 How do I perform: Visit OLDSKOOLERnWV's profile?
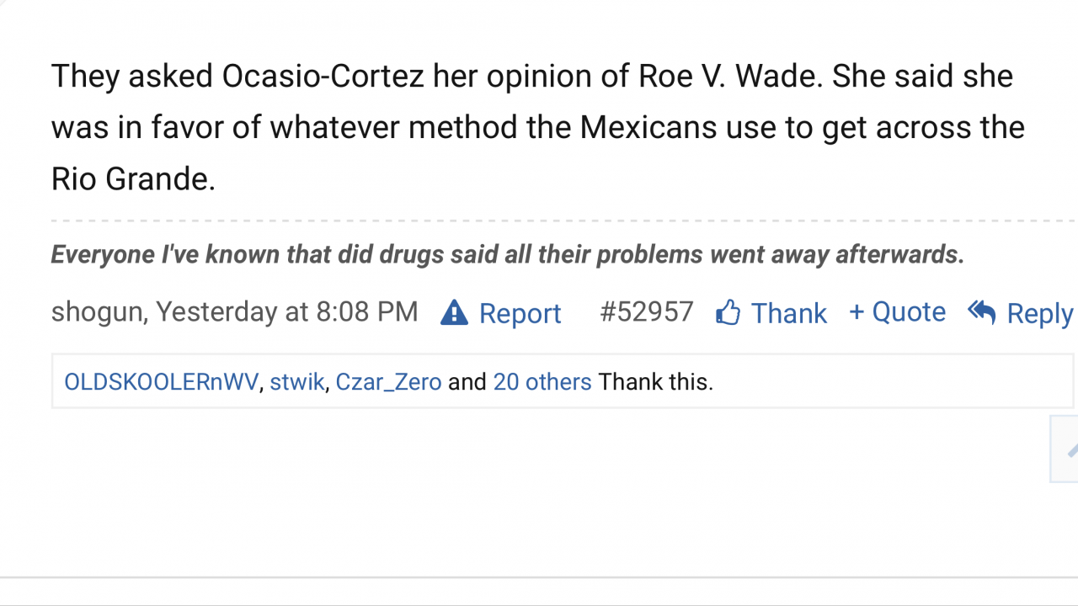click(161, 382)
